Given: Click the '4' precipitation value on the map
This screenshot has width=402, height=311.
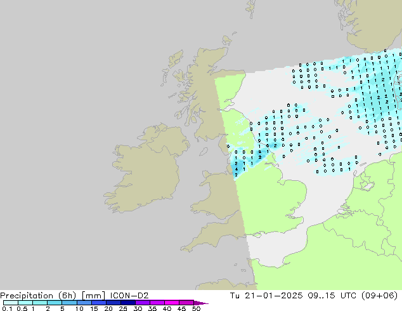Looking at the screenshot, I should pyautogui.click(x=237, y=169).
